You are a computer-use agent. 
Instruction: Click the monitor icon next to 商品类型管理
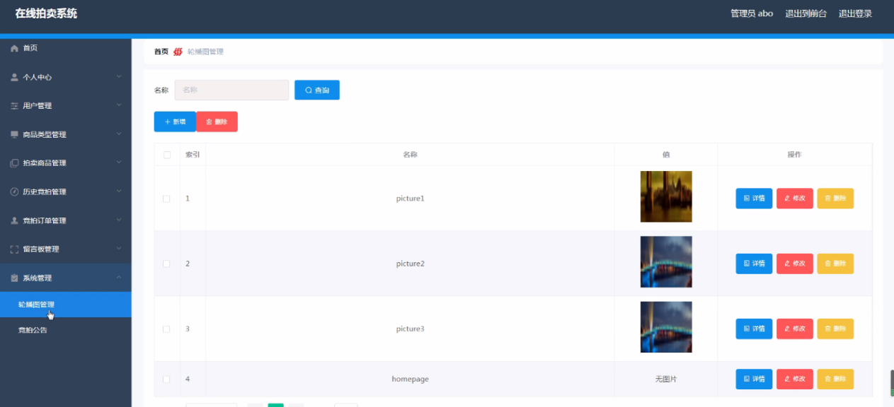tap(14, 134)
